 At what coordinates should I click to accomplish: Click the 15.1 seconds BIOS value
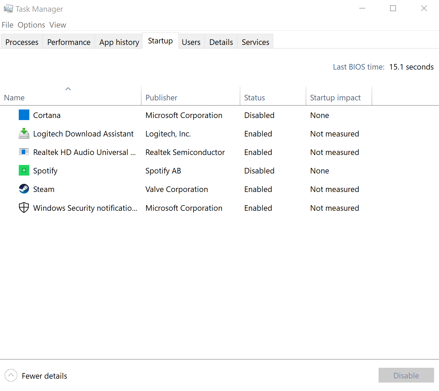[411, 67]
